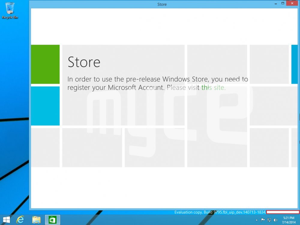Expand hidden icons in the system tray
The width and height of the screenshot is (300, 225).
point(256,220)
